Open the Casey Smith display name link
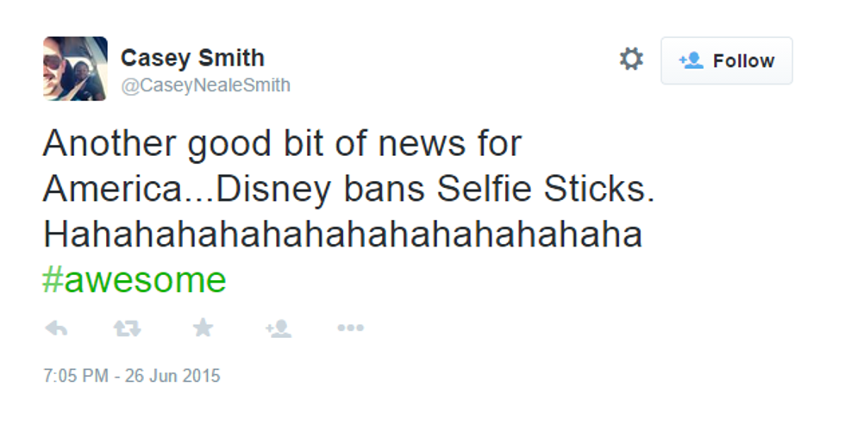Image resolution: width=845 pixels, height=431 pixels. (x=192, y=58)
